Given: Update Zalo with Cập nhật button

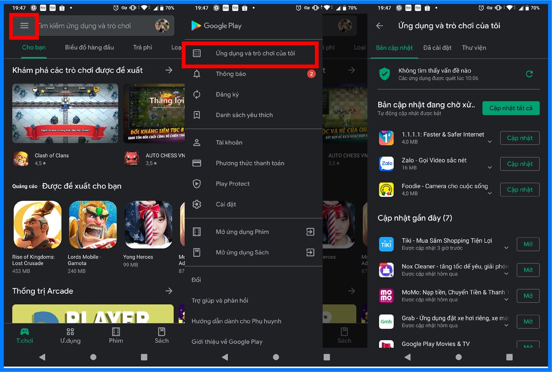Looking at the screenshot, I should pos(520,164).
